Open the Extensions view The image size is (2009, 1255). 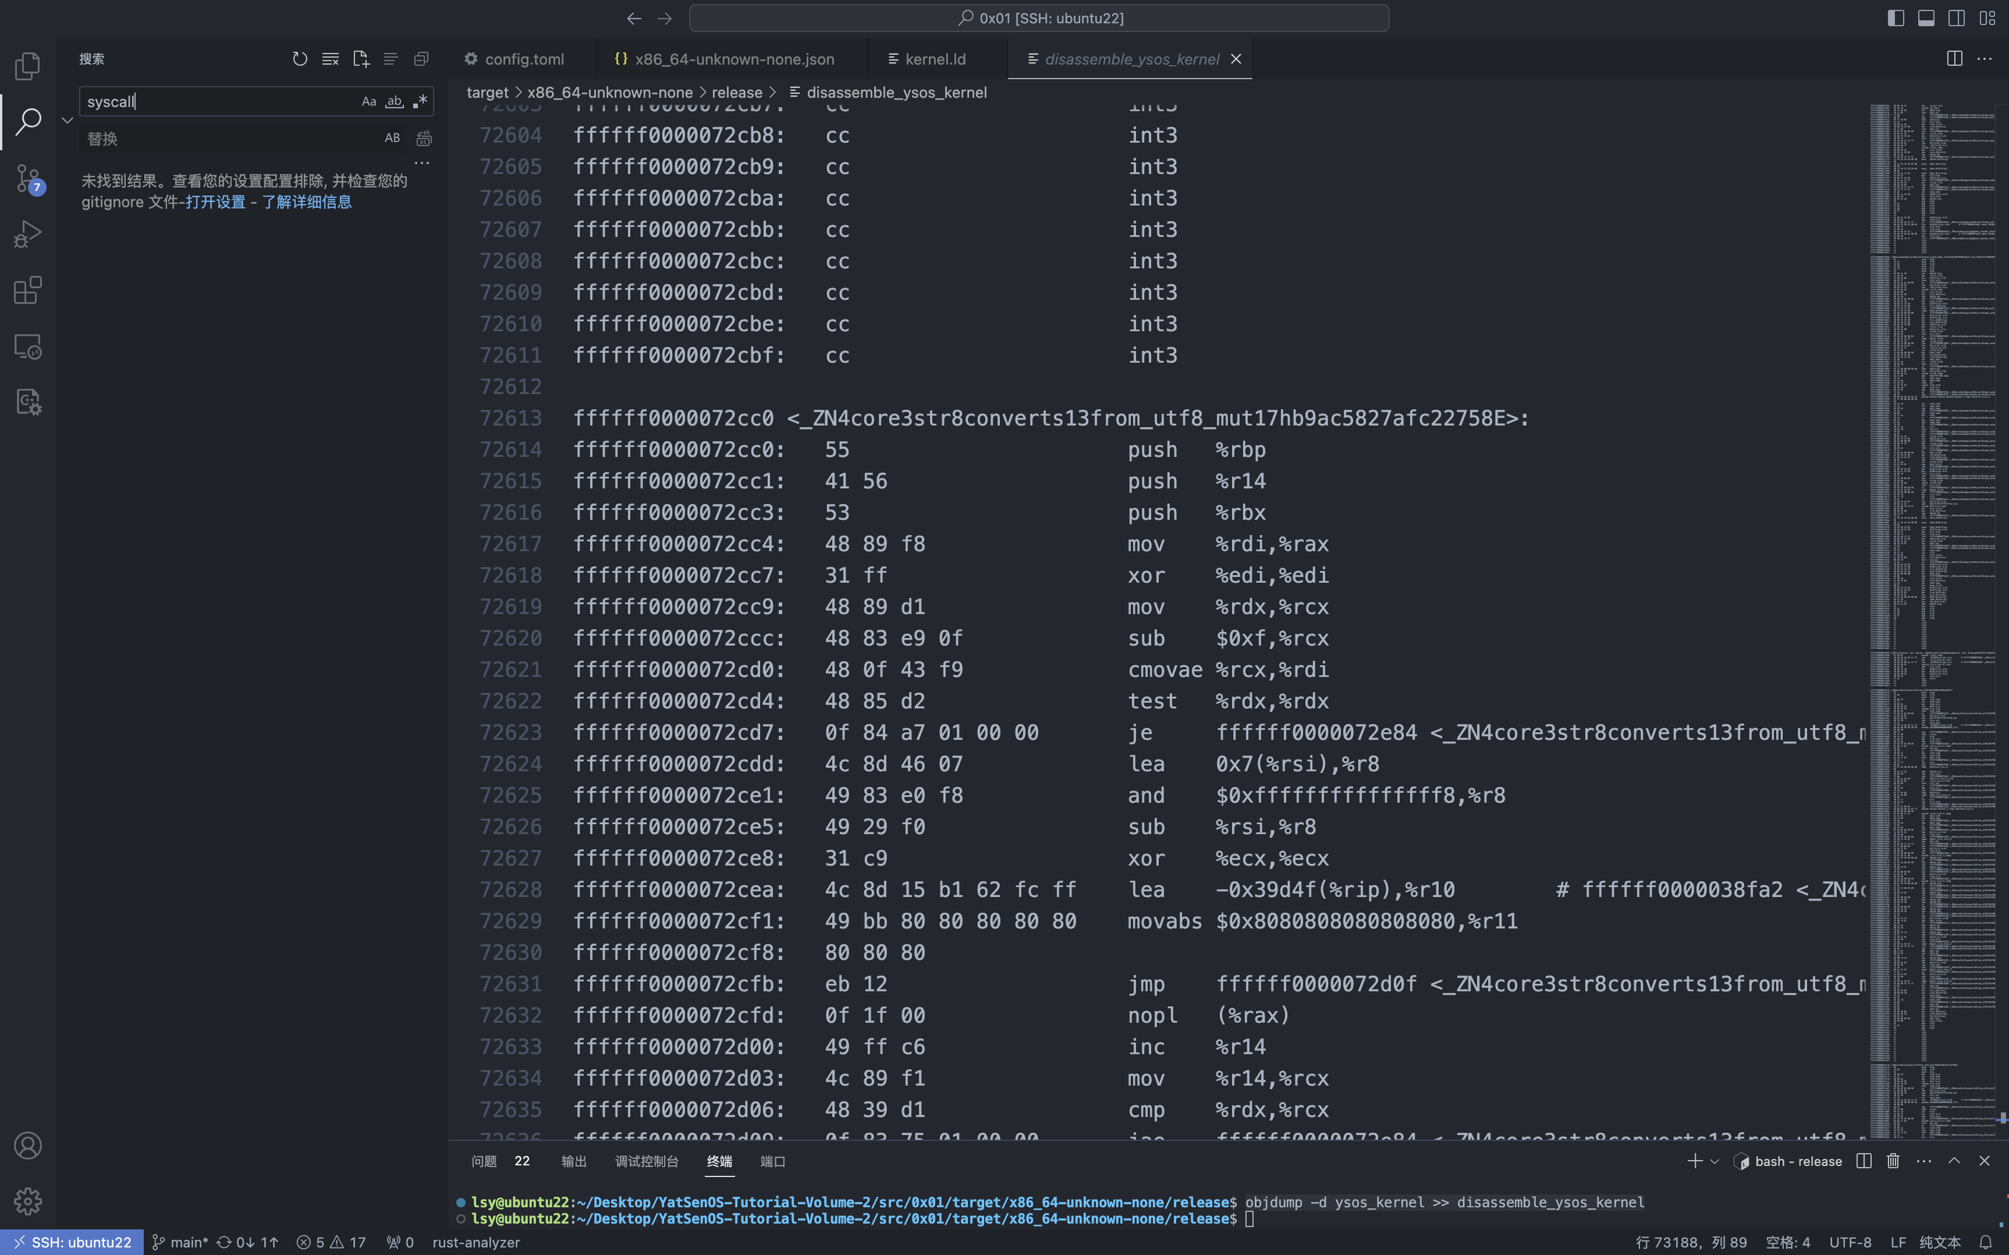(27, 290)
